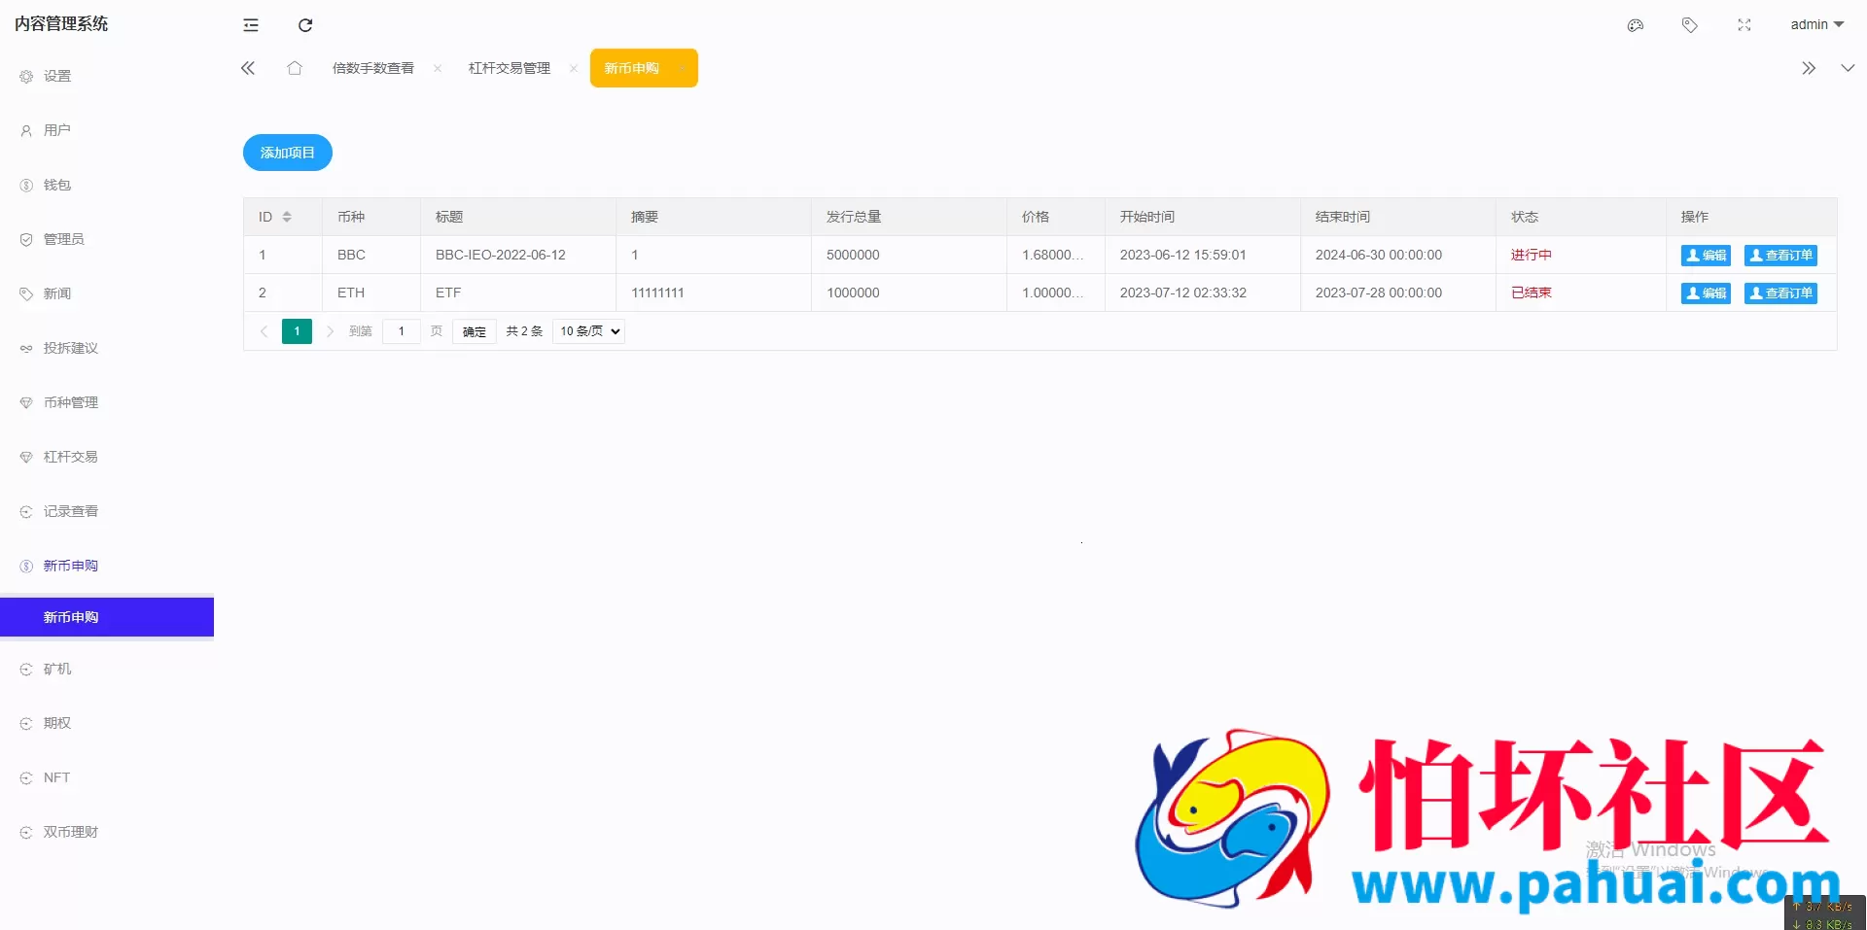Open the admin user dropdown
Image resolution: width=1867 pixels, height=930 pixels.
[1816, 25]
